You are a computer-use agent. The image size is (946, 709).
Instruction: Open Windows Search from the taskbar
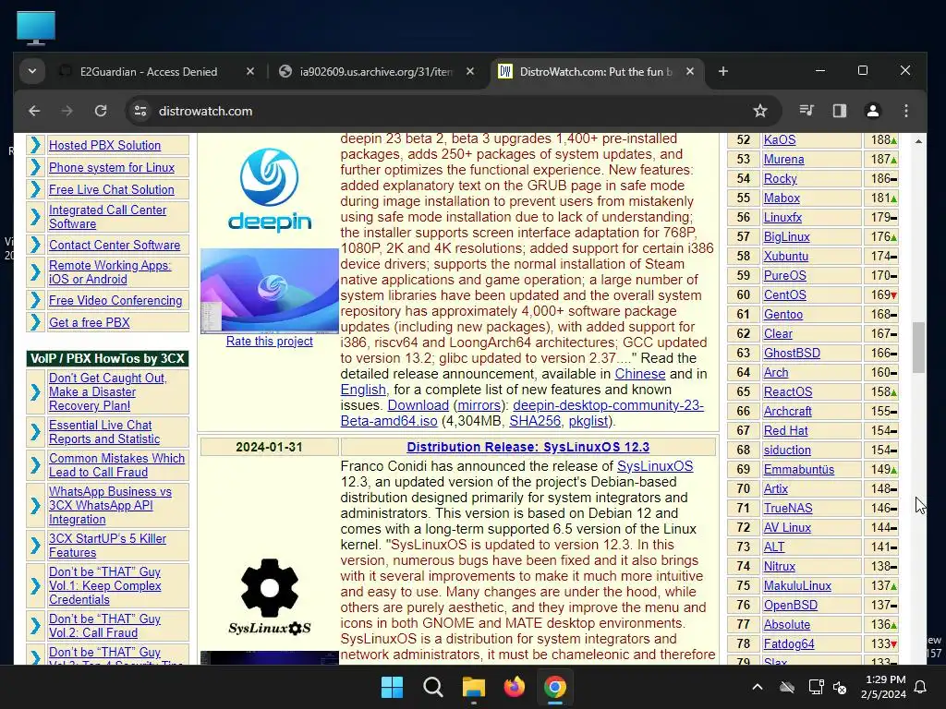click(432, 687)
